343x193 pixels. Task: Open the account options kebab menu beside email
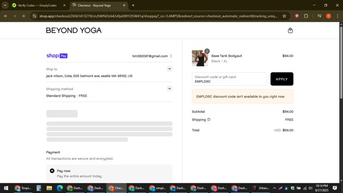pyautogui.click(x=171, y=56)
